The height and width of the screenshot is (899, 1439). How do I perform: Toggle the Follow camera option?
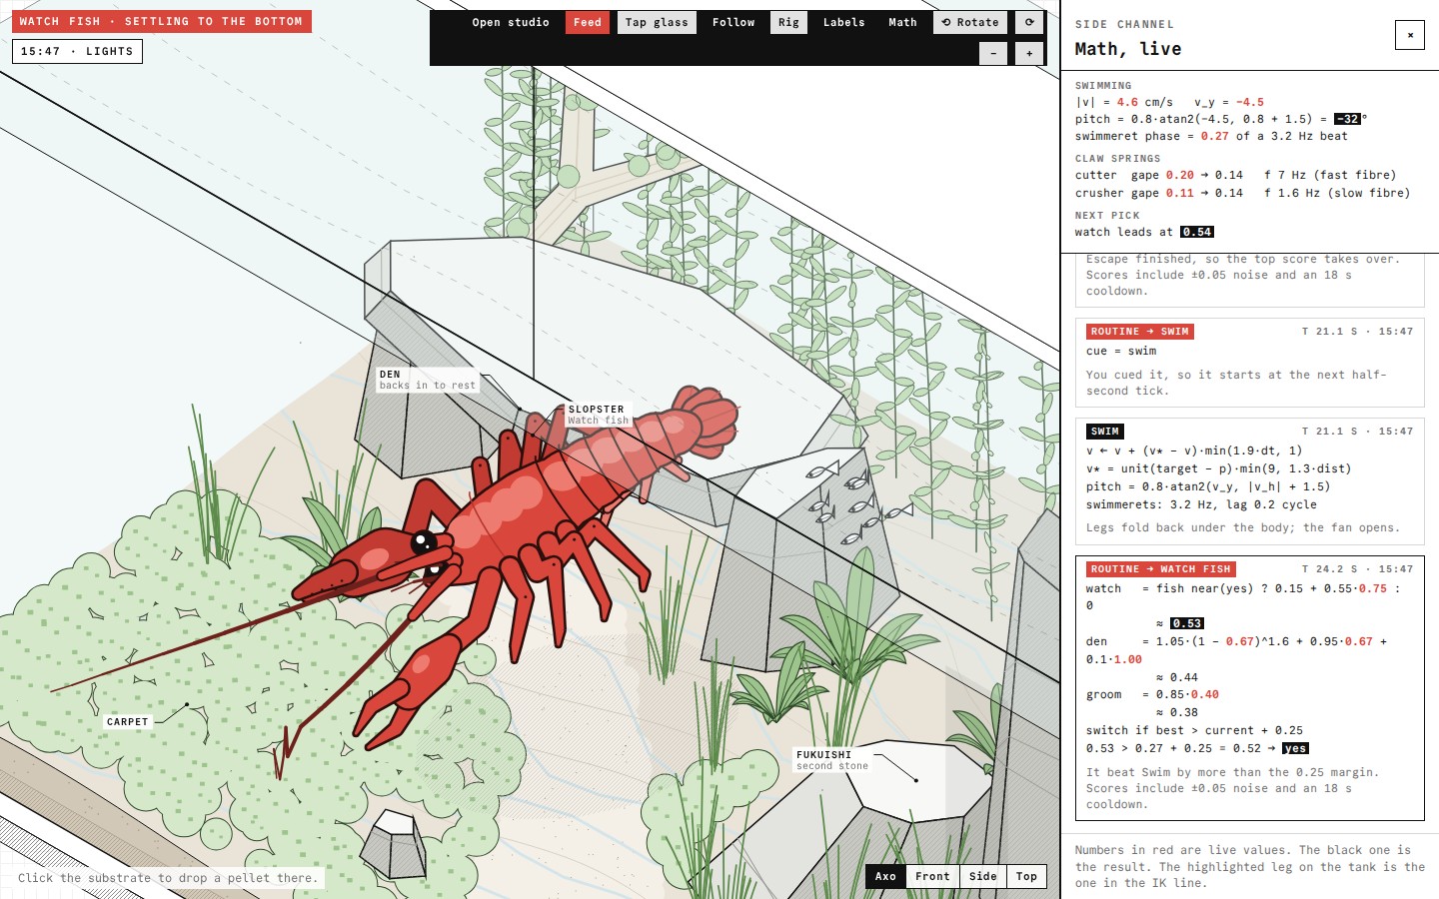click(733, 22)
